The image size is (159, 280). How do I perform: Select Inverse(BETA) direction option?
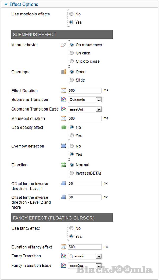[72, 173]
